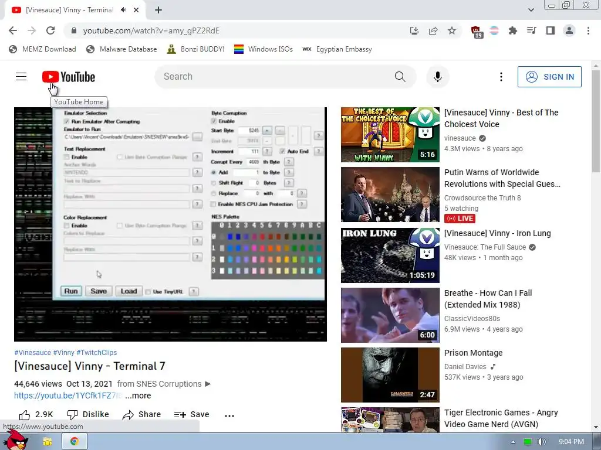Reload the YouTube page
601x450 pixels.
coord(50,30)
